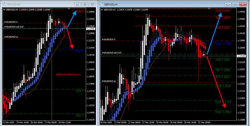250x126 pixels.
Task: Close the GBPUSD,H4 chart window
Action: tap(92, 4)
